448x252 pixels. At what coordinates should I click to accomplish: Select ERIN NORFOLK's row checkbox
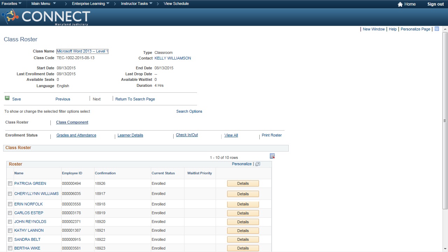point(10,204)
